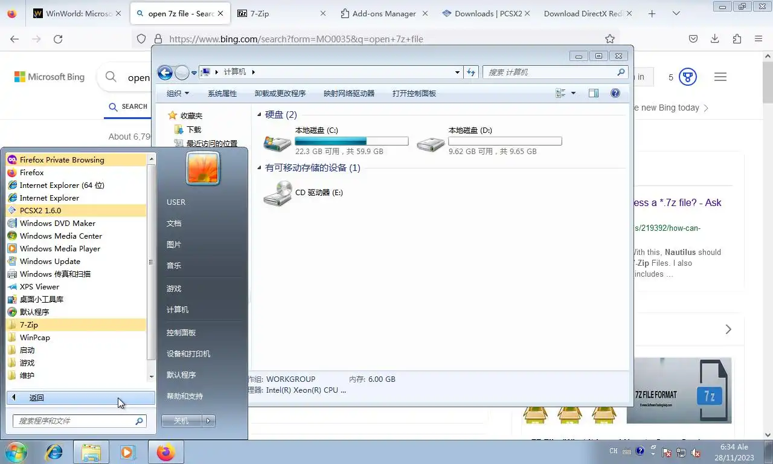
Task: Toggle the Explorer preview pane
Action: (594, 93)
